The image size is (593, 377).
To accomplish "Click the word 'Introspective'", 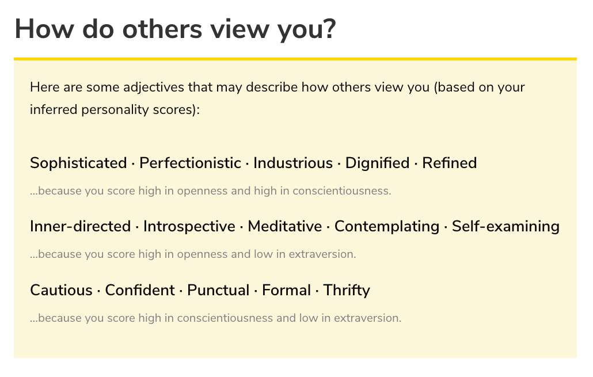I will [x=189, y=226].
